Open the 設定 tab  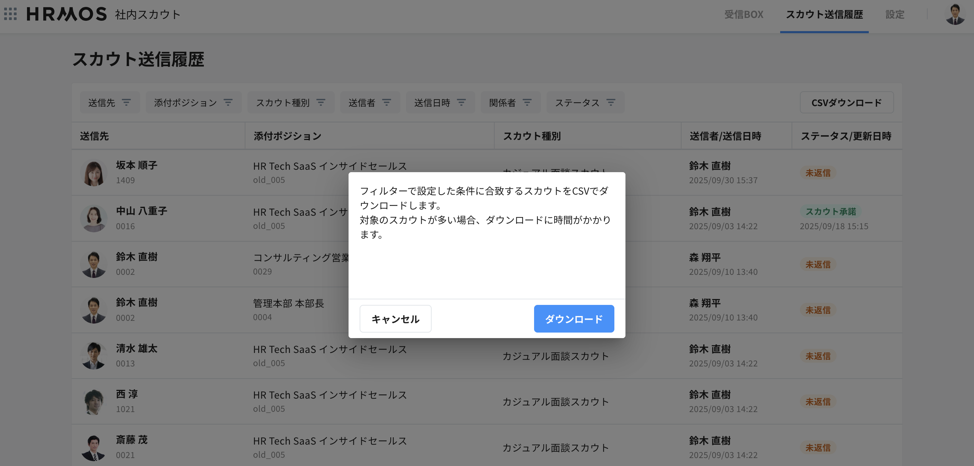895,15
